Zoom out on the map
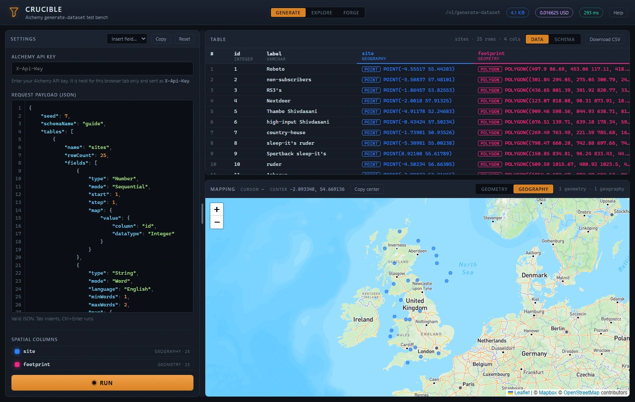Viewport: 635px width, 402px height. point(217,222)
